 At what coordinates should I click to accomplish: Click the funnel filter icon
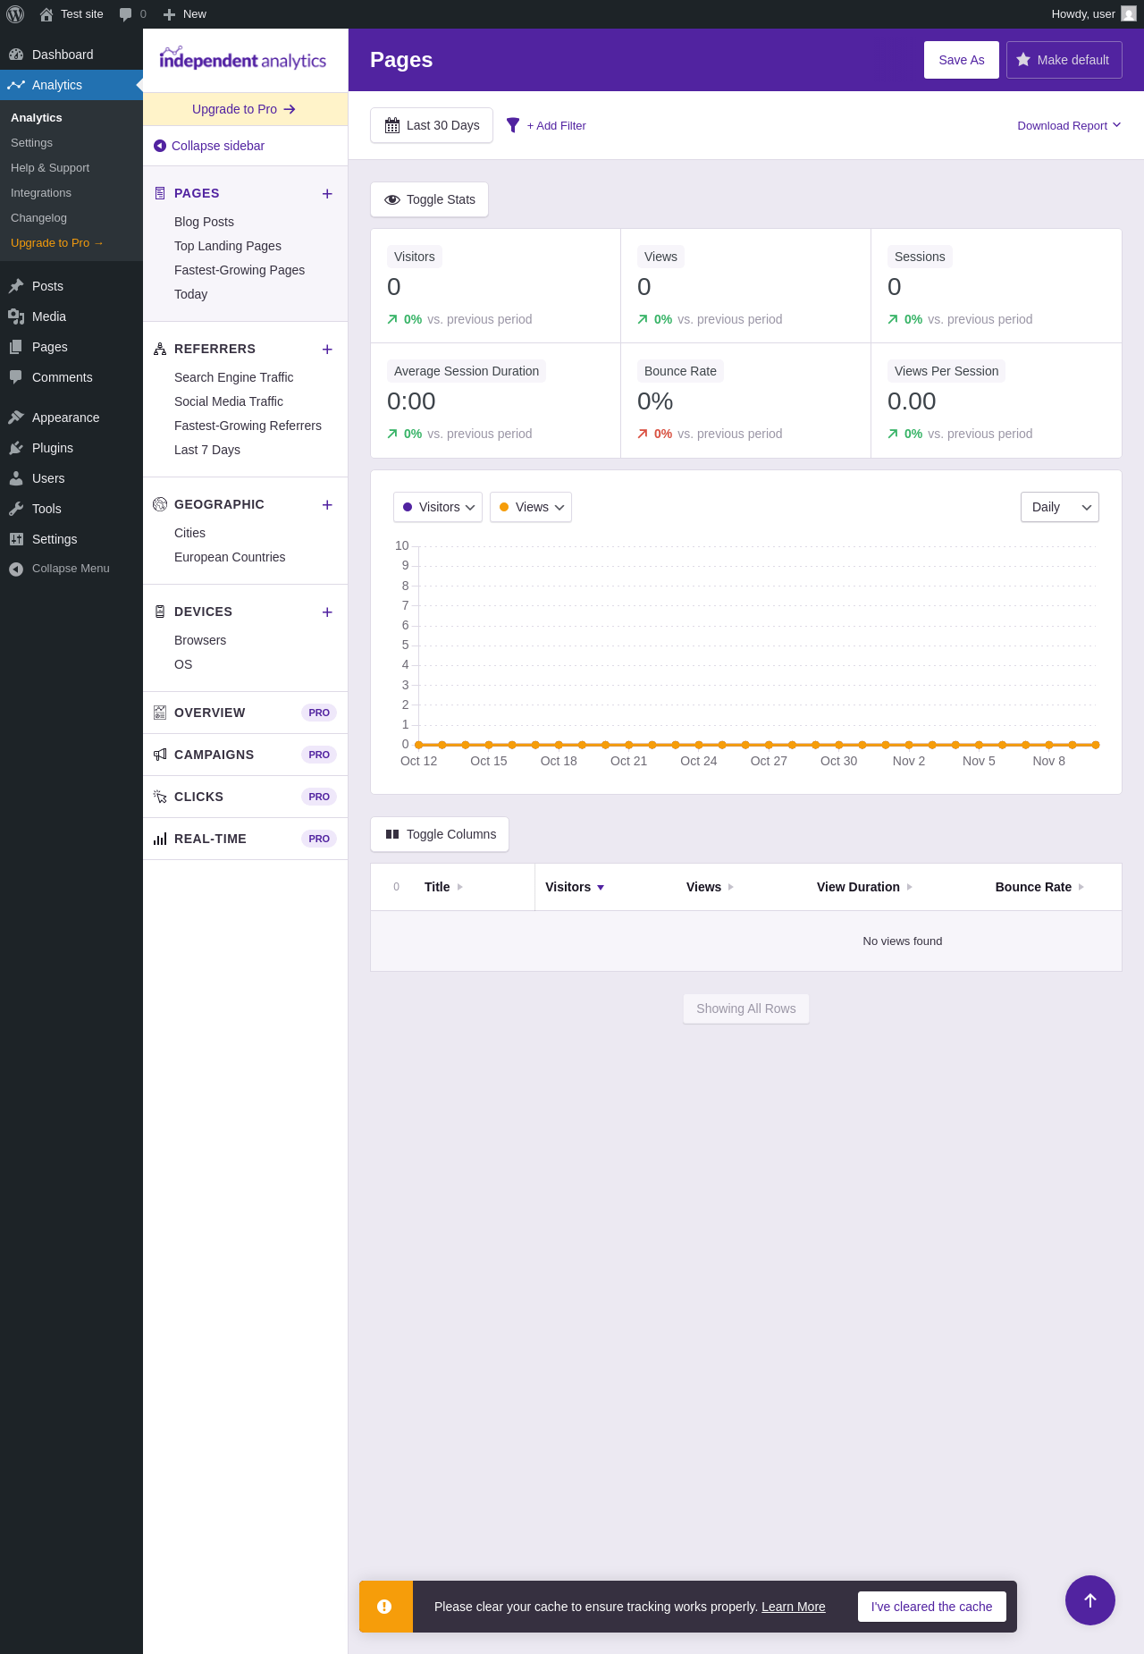point(513,126)
